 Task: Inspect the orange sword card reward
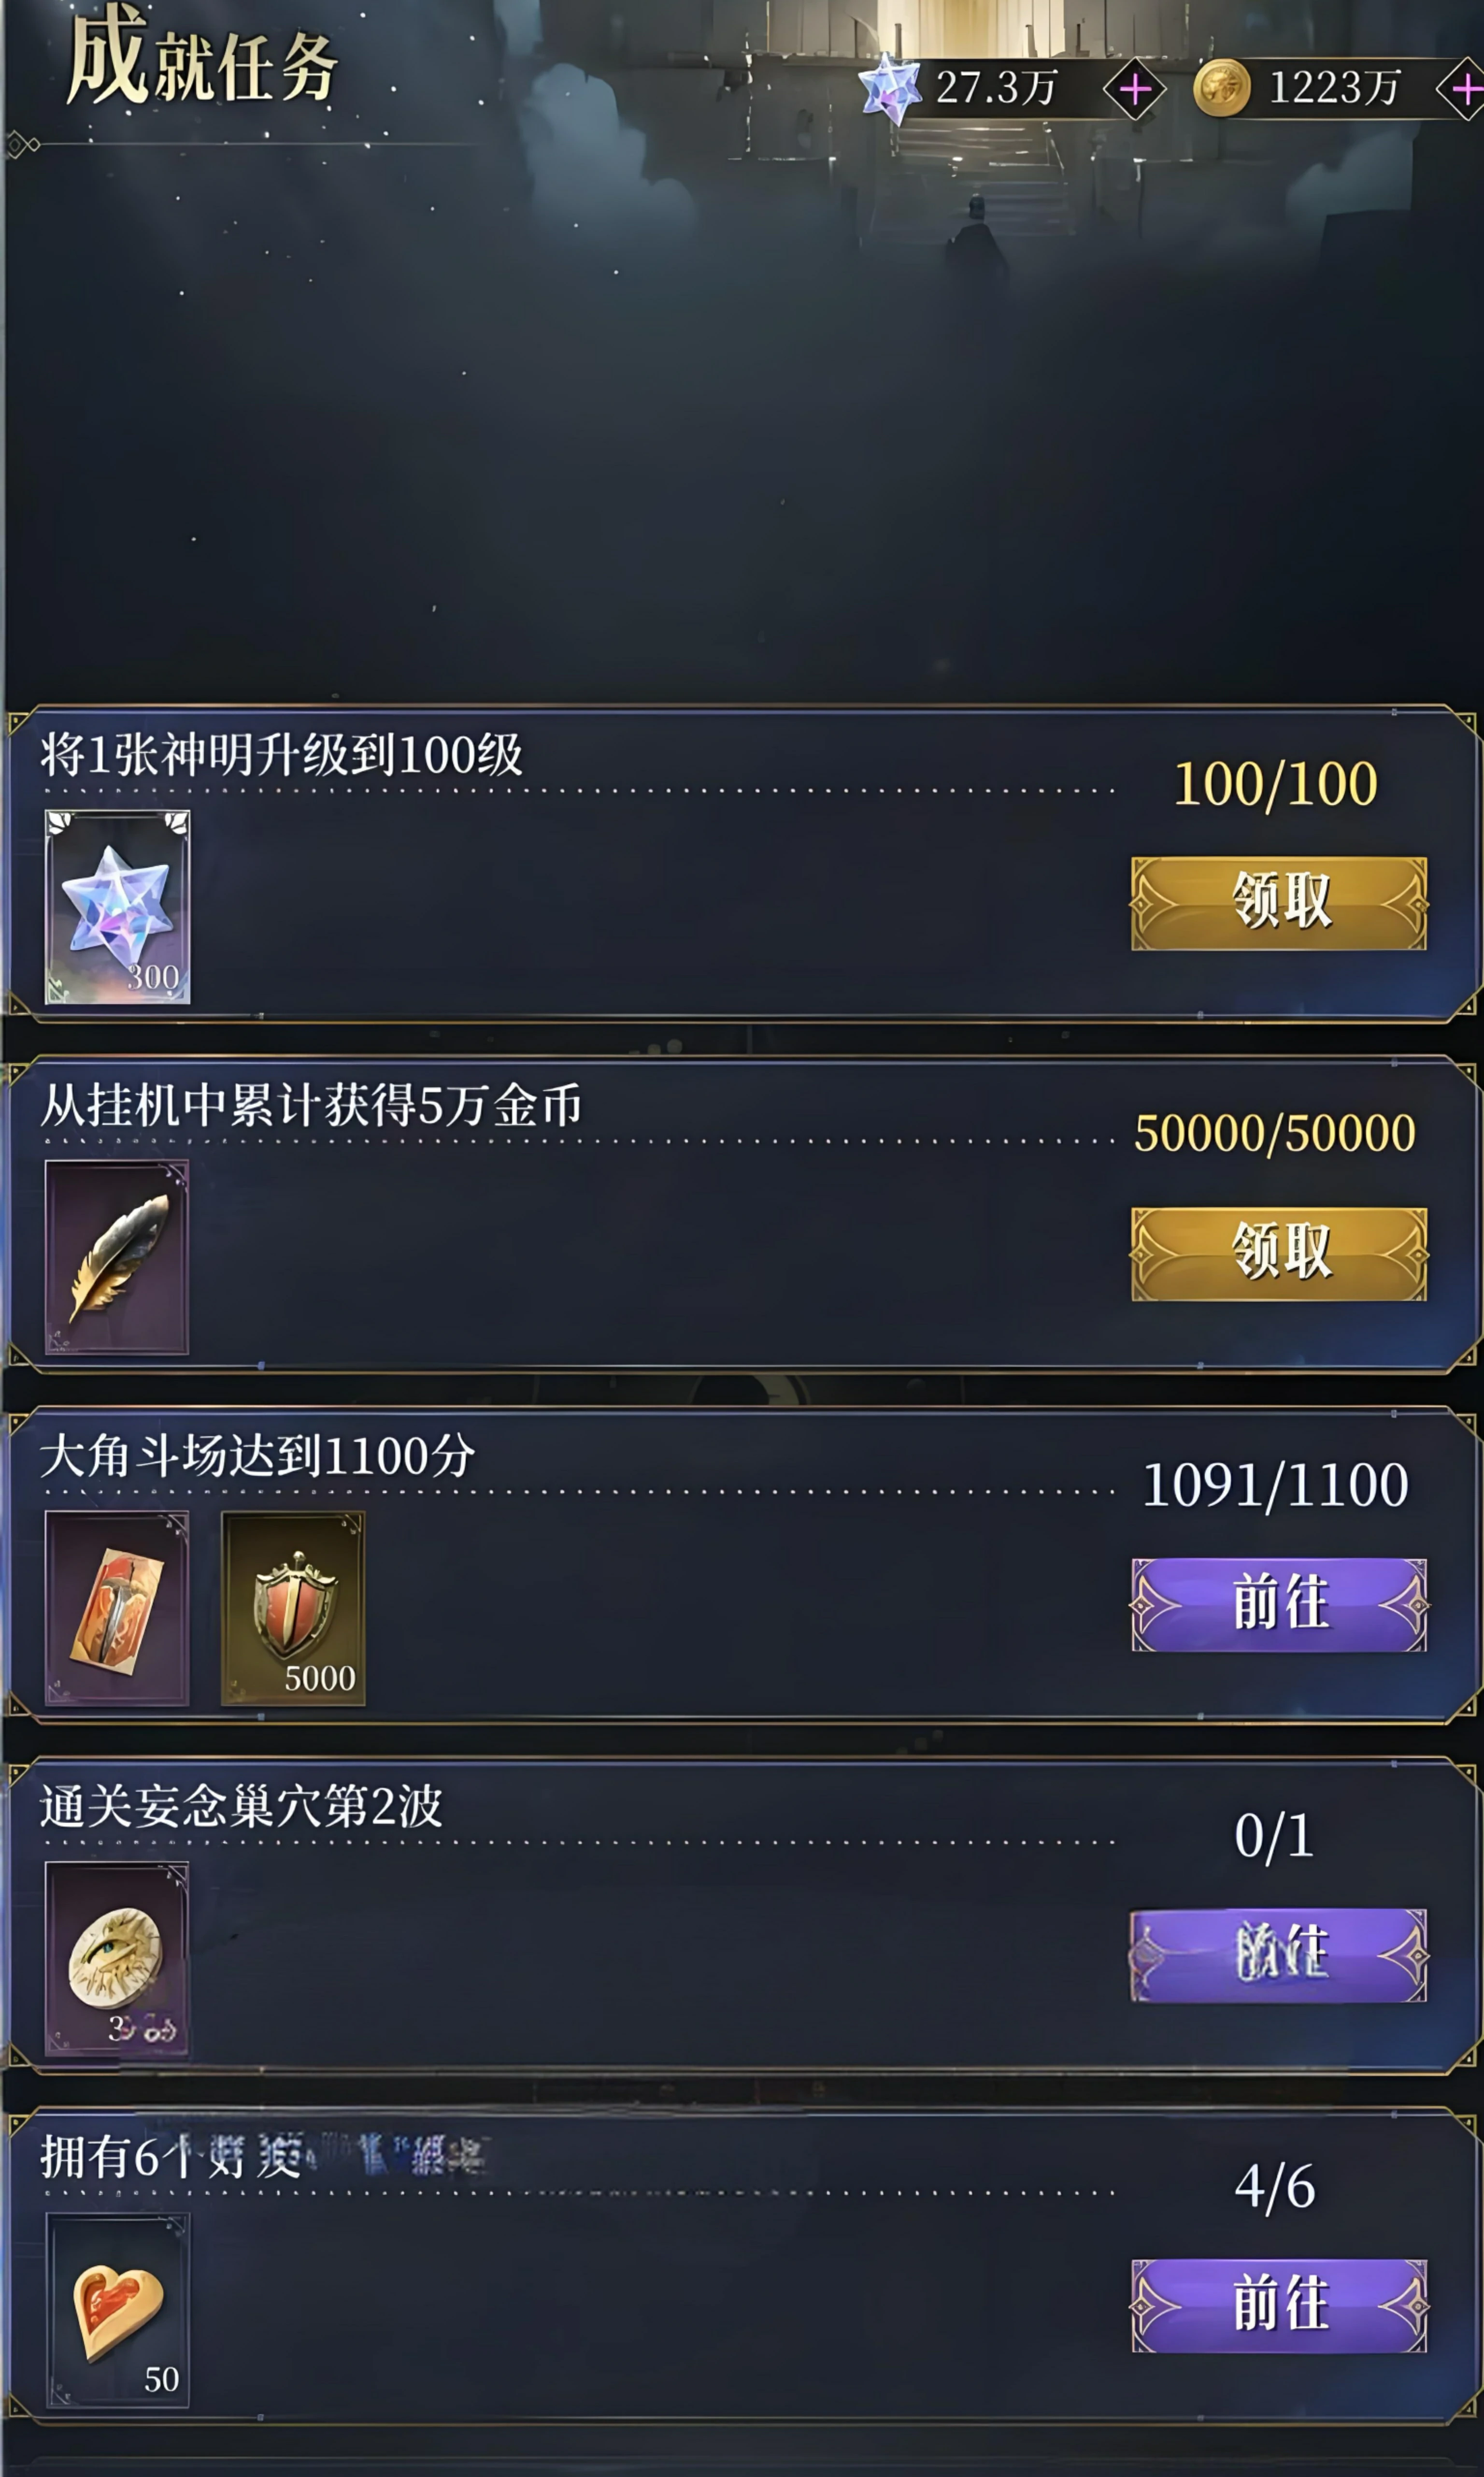pos(117,1609)
